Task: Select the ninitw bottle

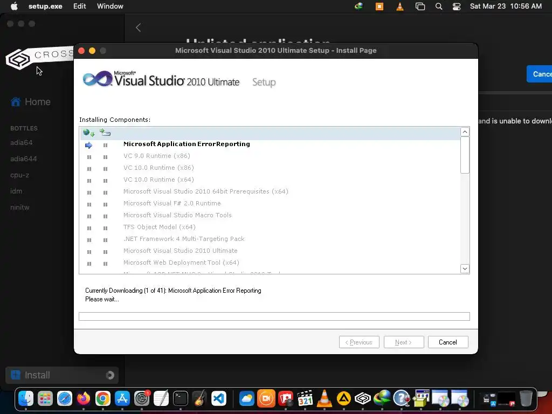Action: point(20,208)
